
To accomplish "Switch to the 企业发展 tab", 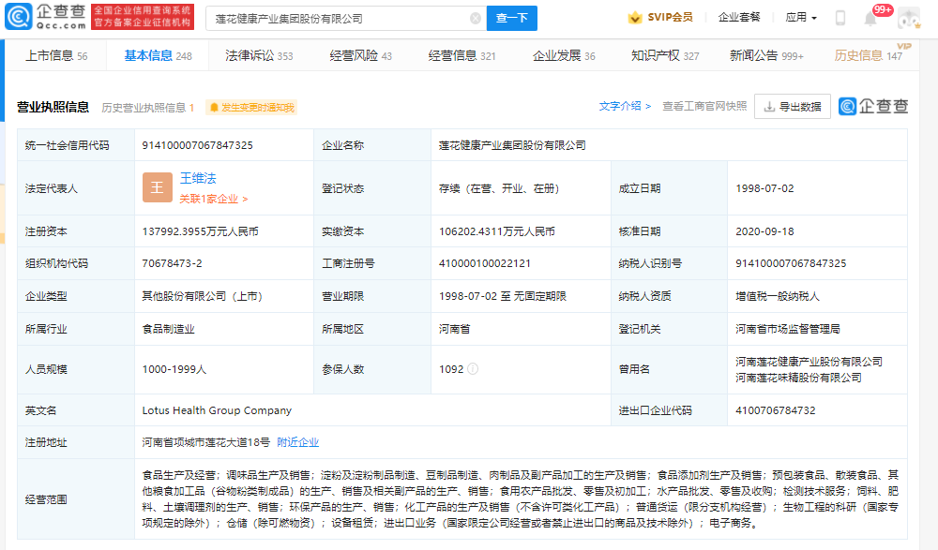I will 564,55.
